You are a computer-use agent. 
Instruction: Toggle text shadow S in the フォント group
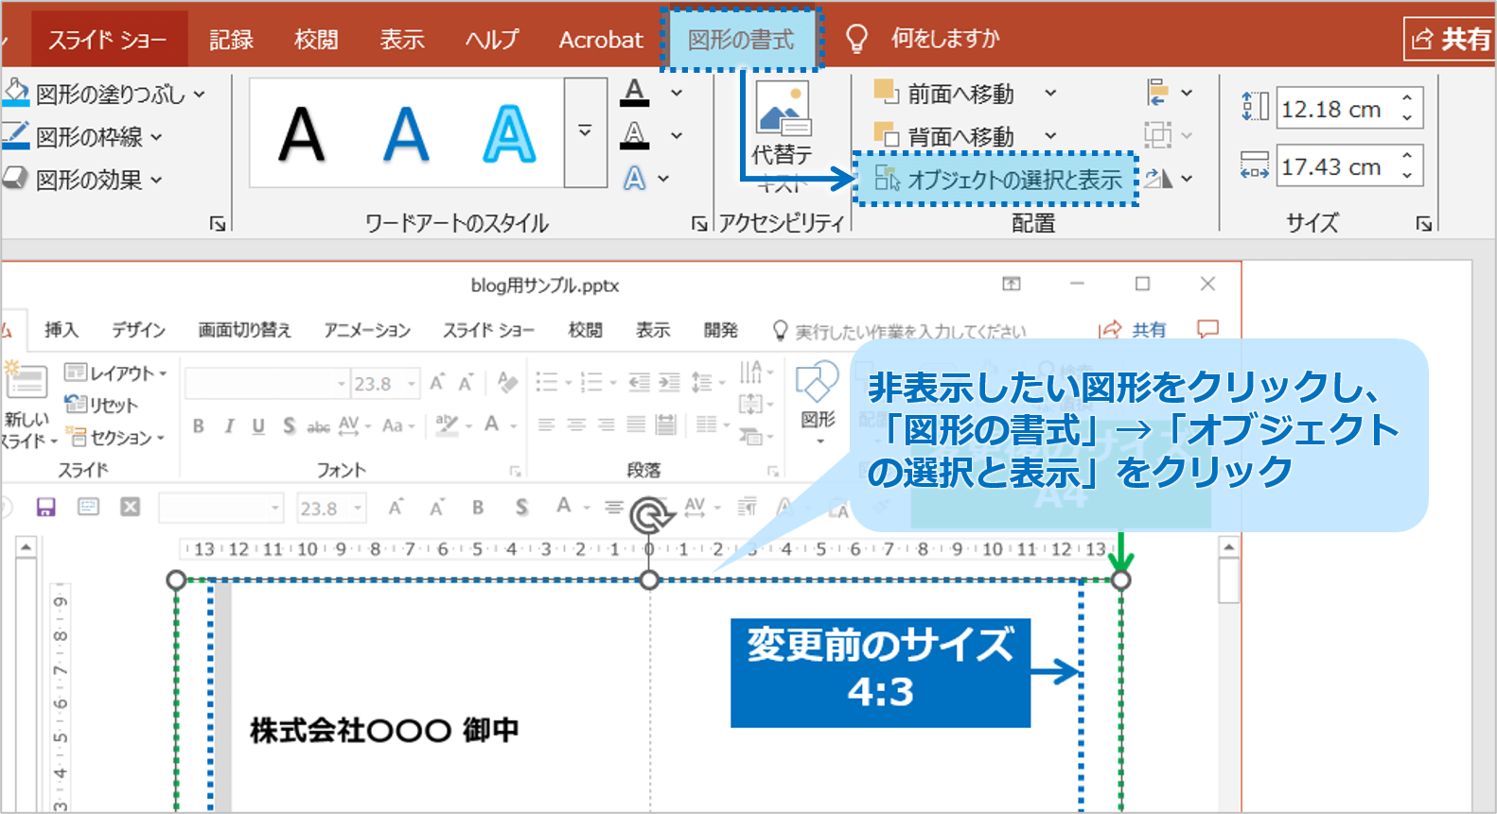(x=289, y=426)
